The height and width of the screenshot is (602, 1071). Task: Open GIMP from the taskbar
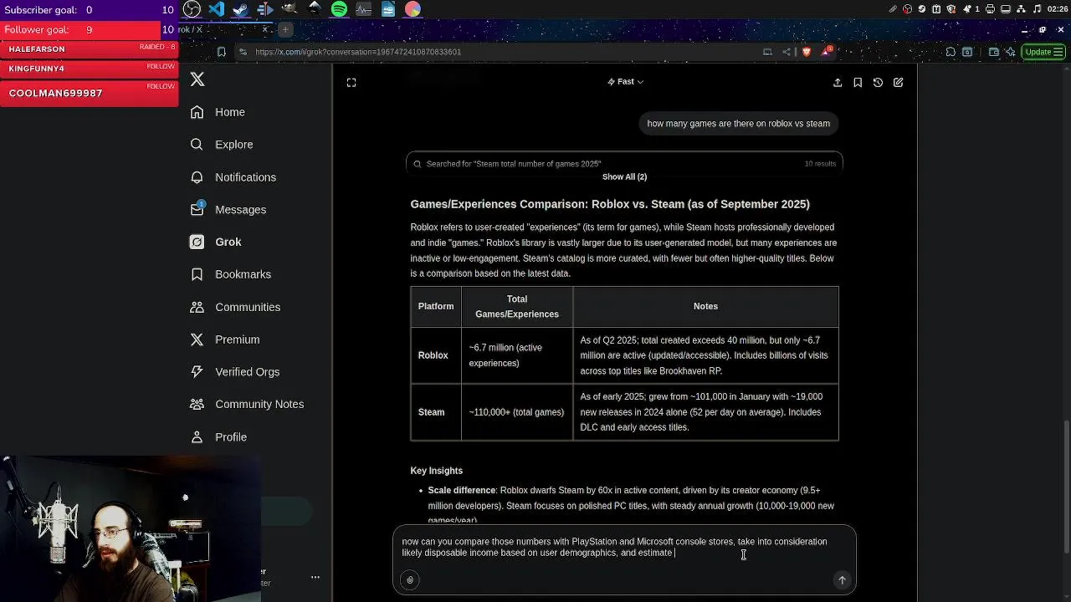pos(290,9)
